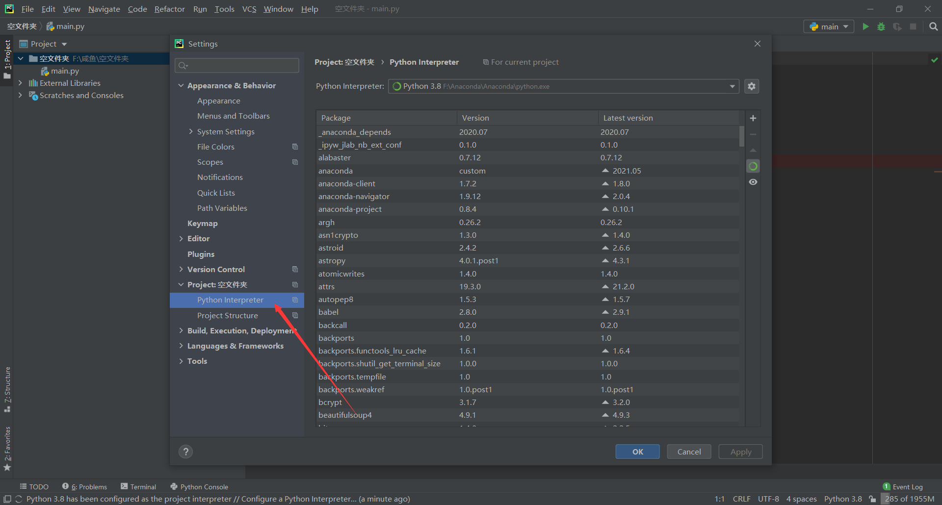Close the Settings dialog
Image resolution: width=942 pixels, height=505 pixels.
(758, 44)
